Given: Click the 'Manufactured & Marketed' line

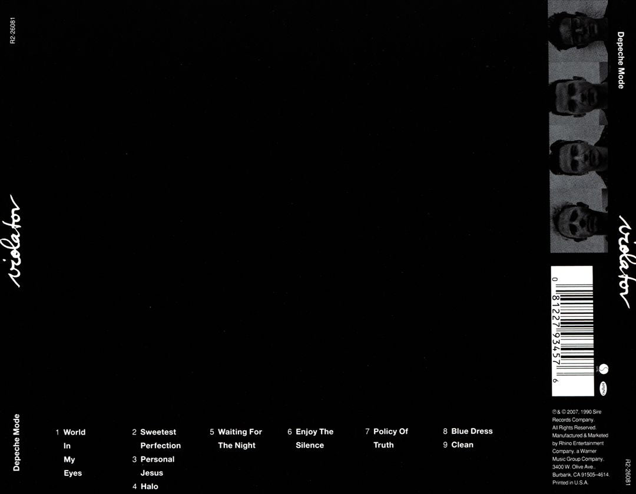Looking at the screenshot, I should 580,435.
